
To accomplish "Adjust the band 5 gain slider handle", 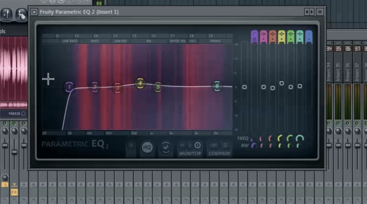I will point(291,87).
